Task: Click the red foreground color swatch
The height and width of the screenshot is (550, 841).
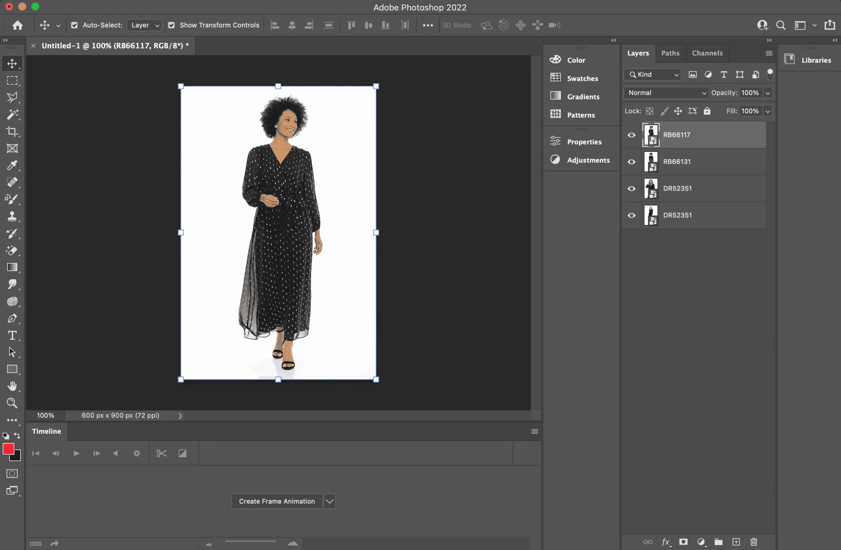Action: click(x=8, y=449)
